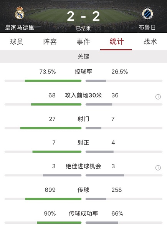Open info icon for 绝佳进球机会

pyautogui.click(x=158, y=168)
